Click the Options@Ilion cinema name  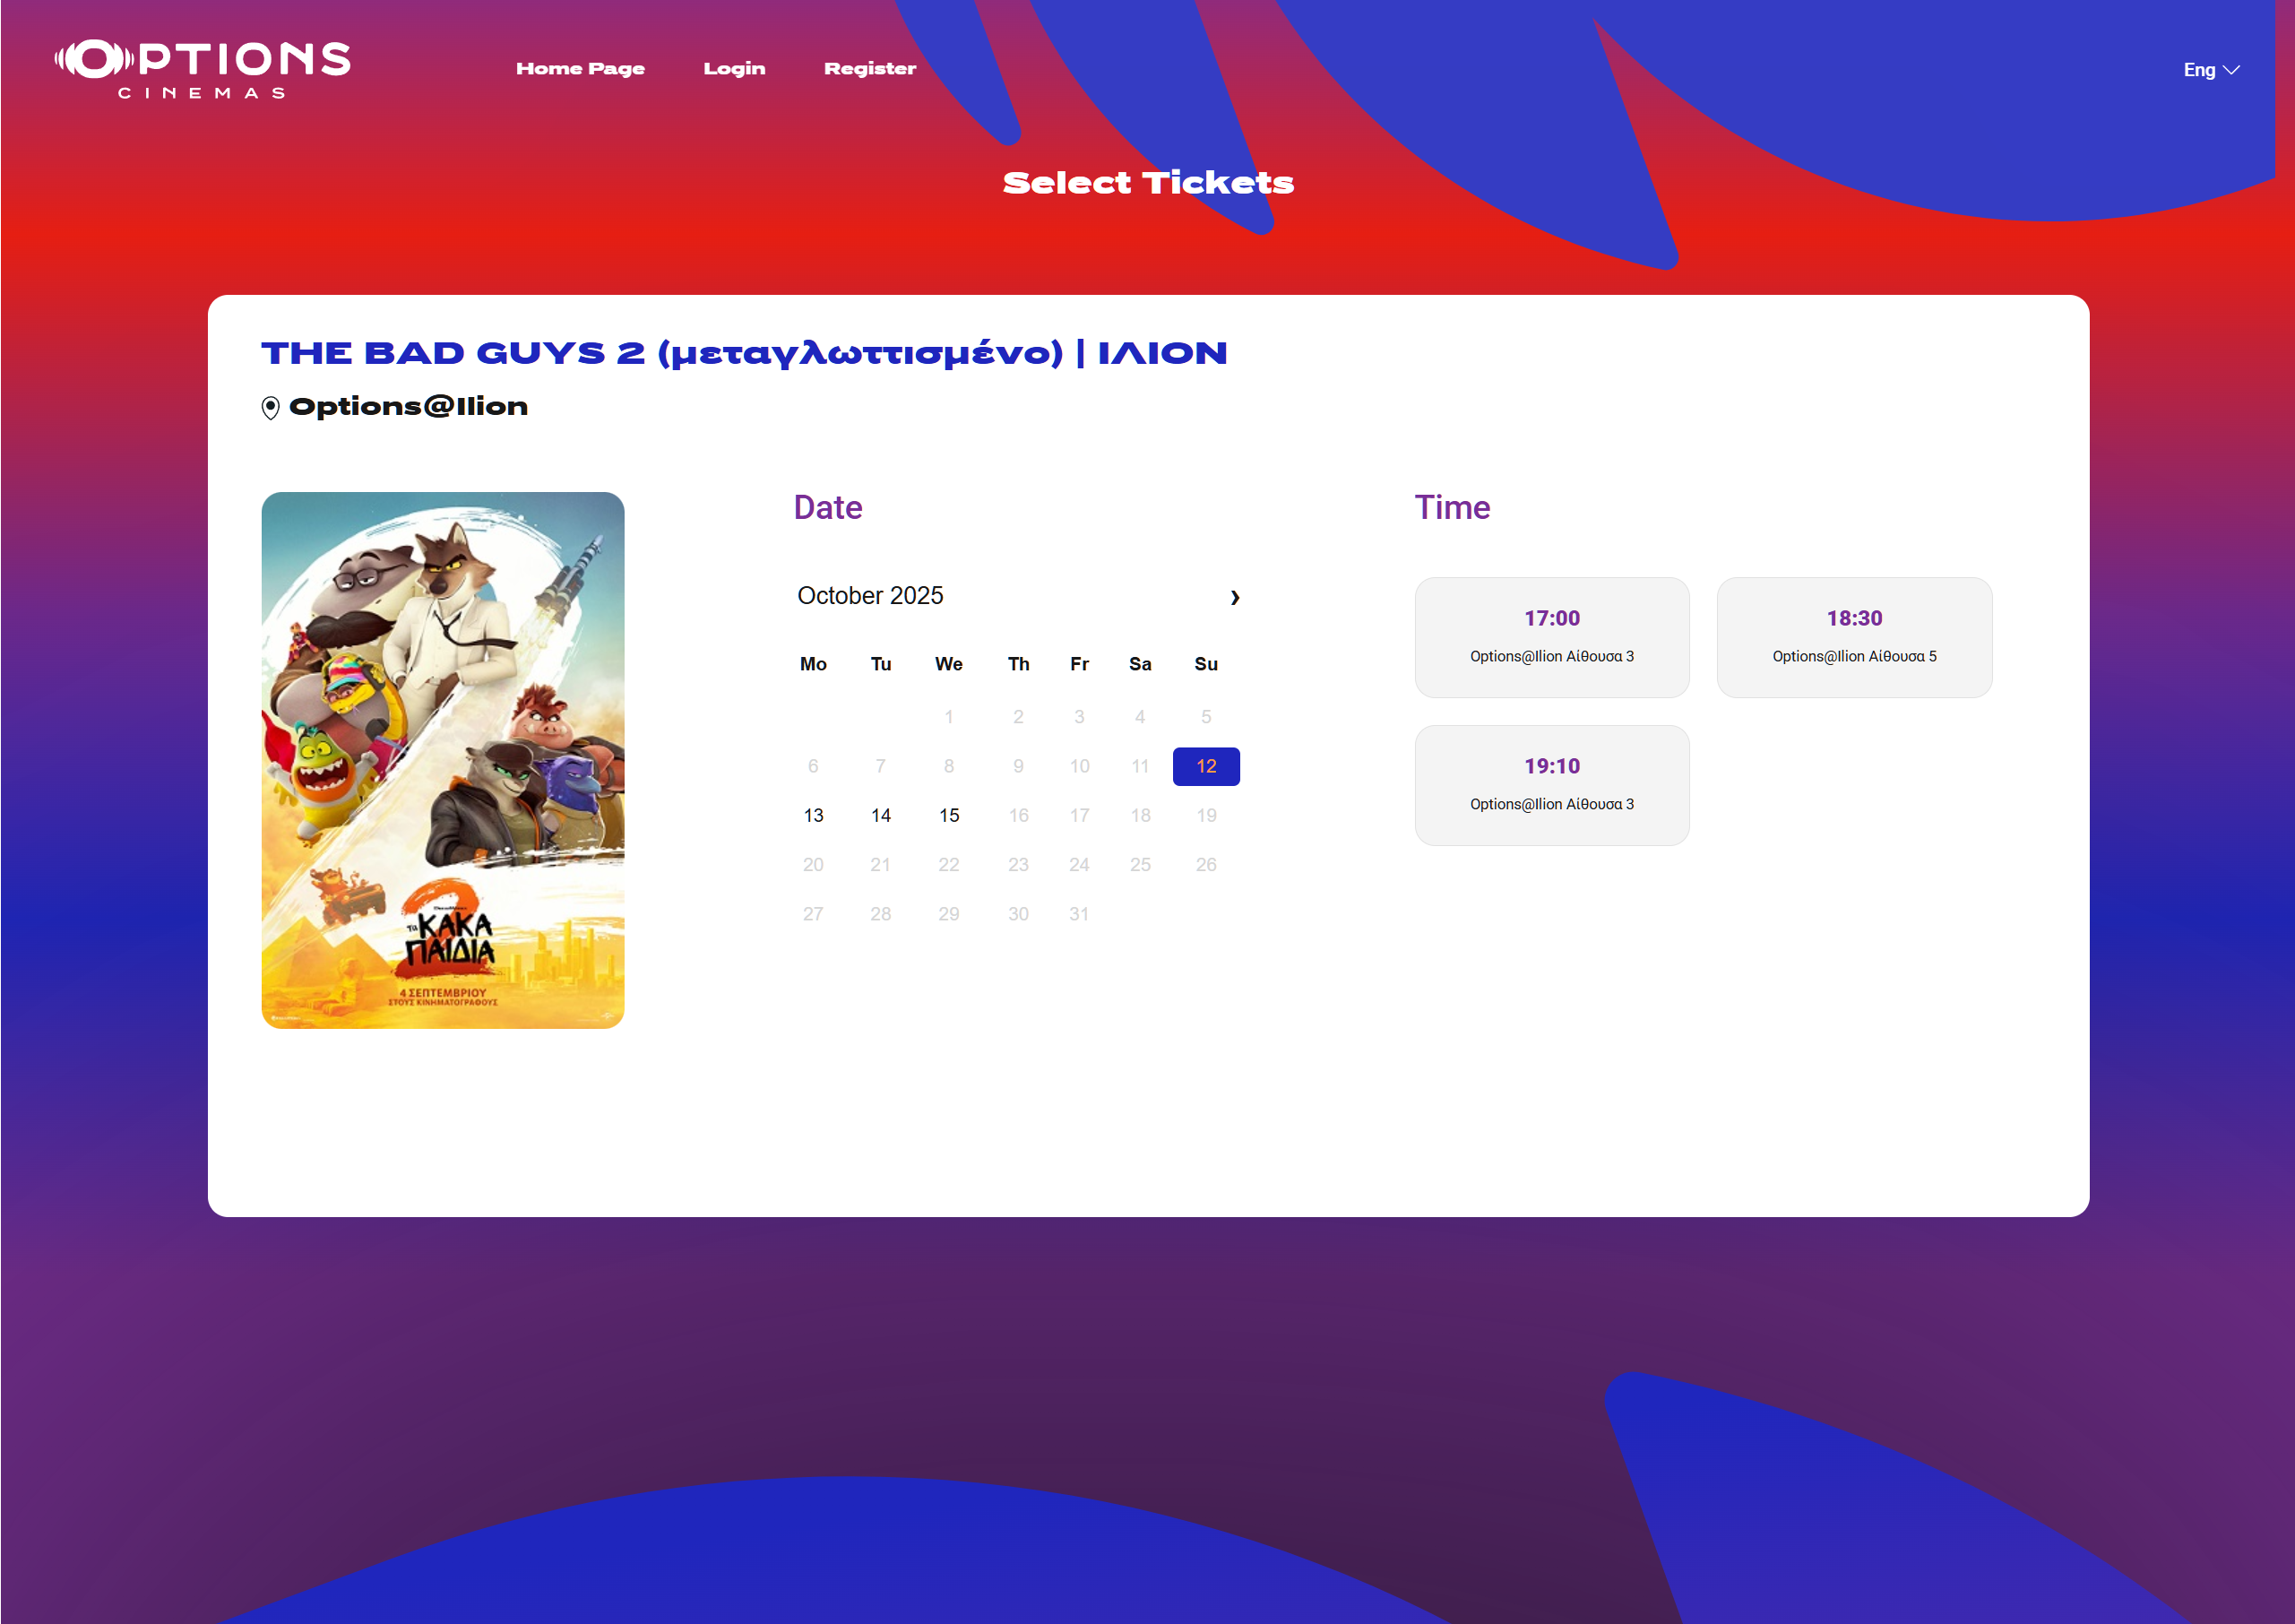(x=408, y=407)
